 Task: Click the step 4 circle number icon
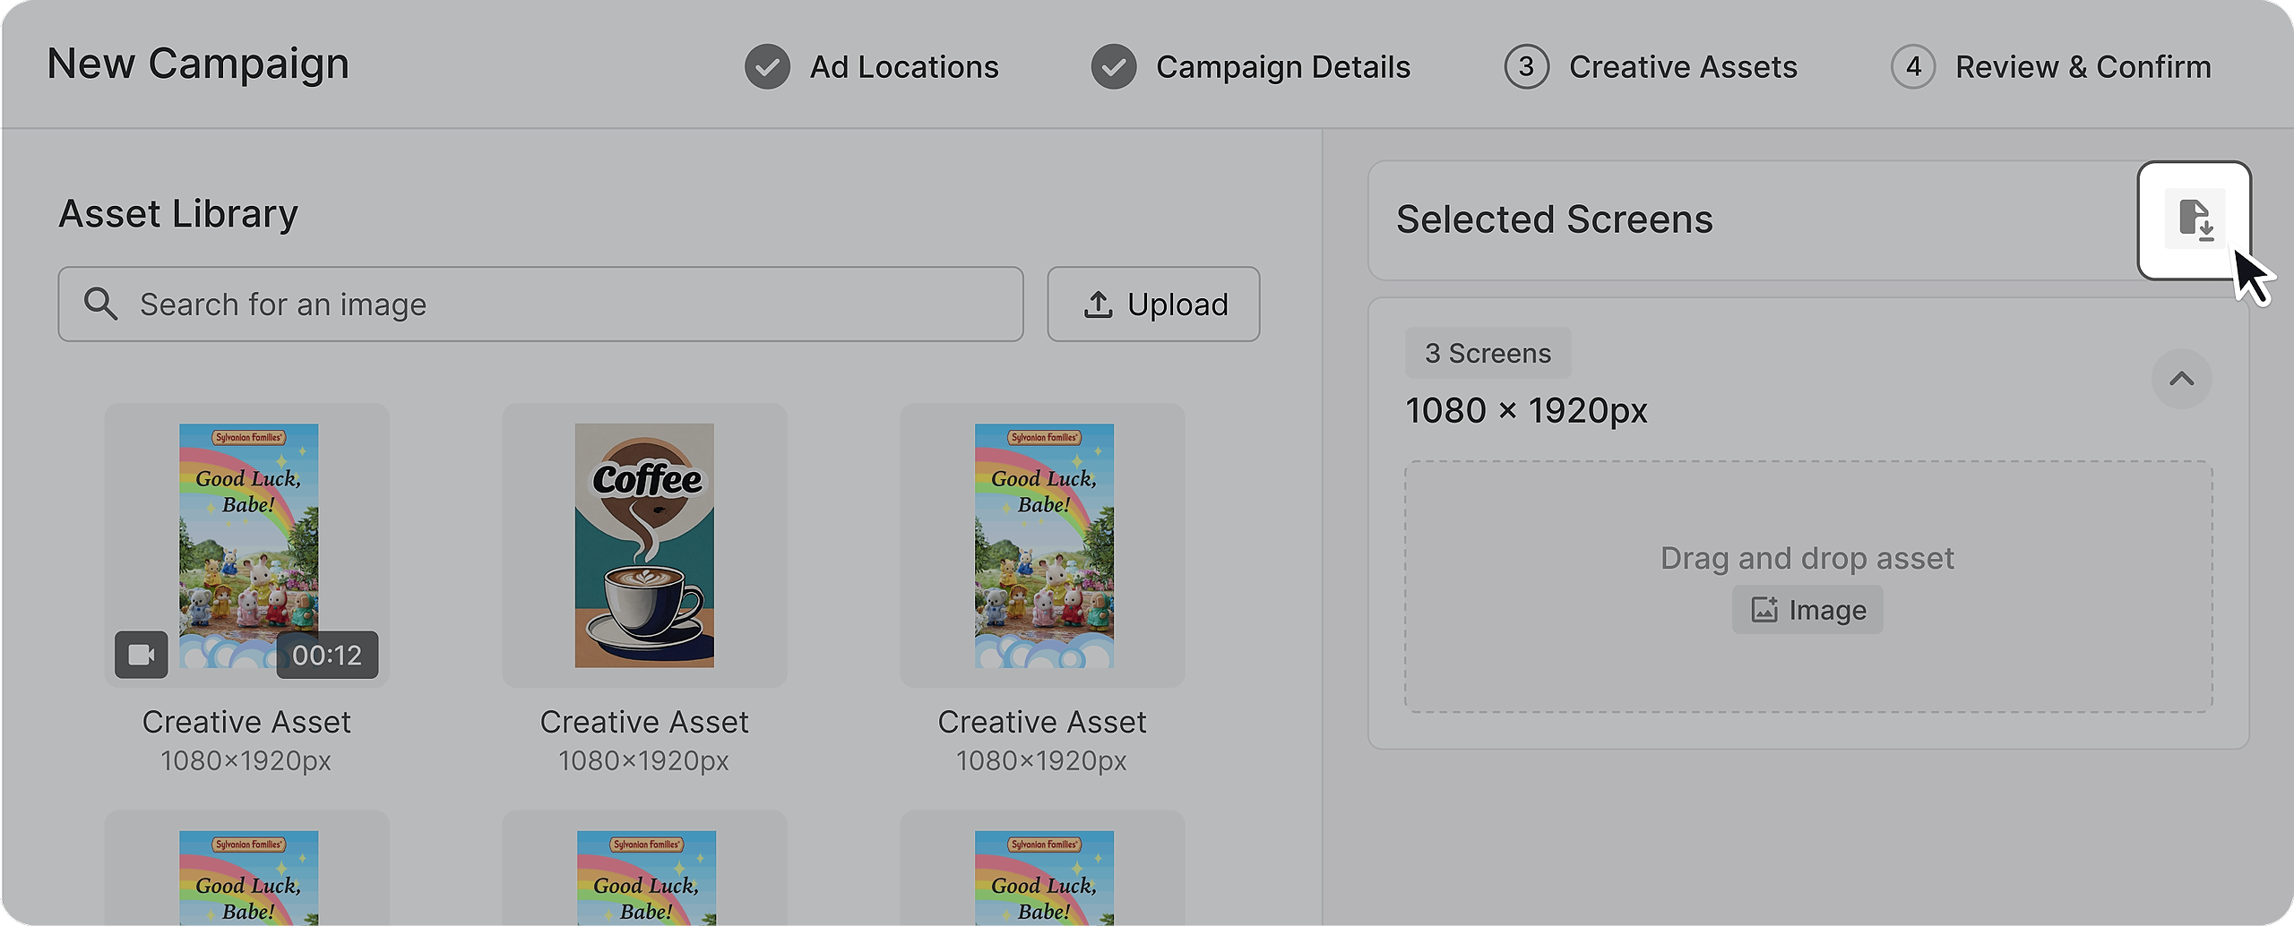pyautogui.click(x=1913, y=67)
